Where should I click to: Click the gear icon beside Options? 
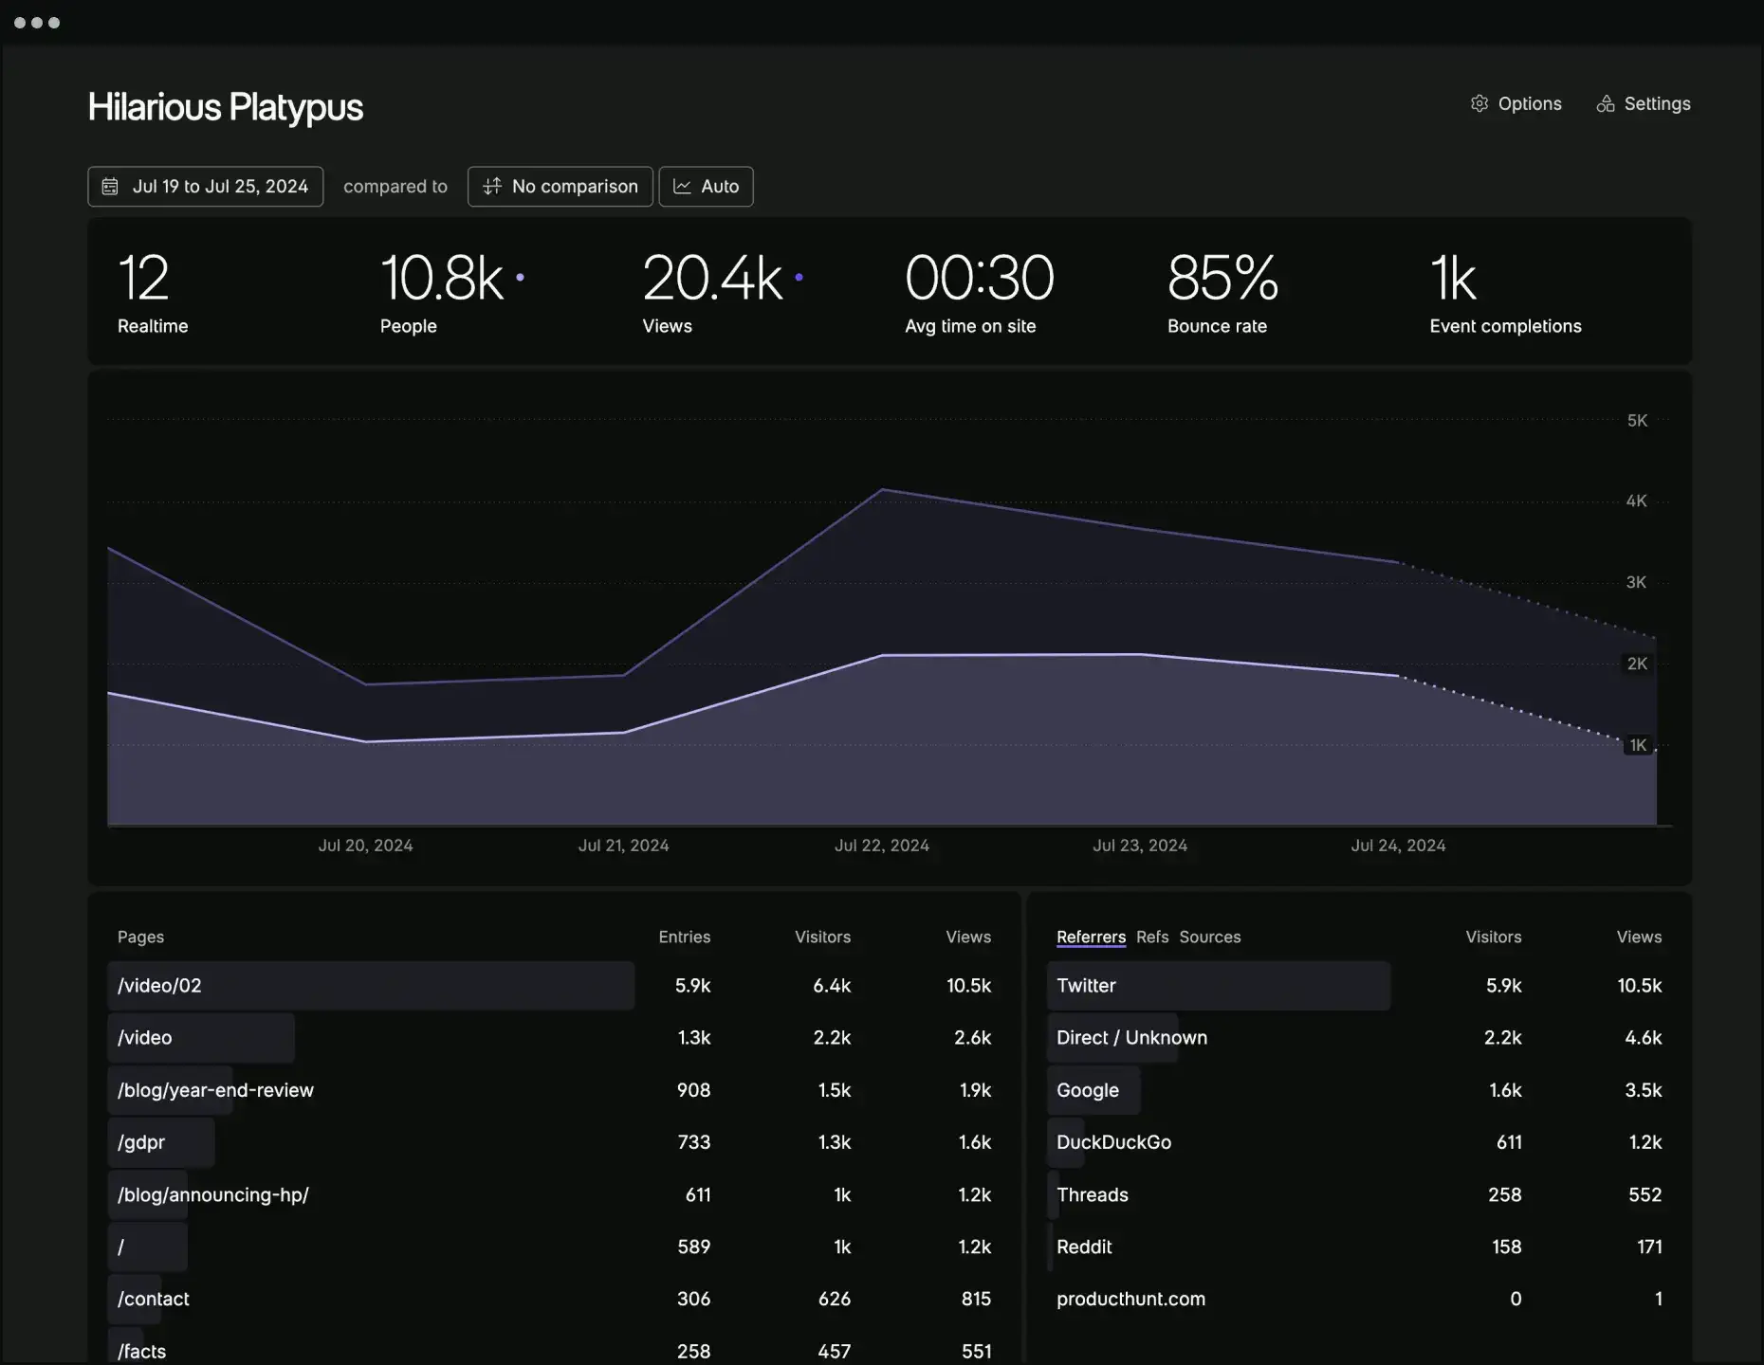coord(1479,103)
